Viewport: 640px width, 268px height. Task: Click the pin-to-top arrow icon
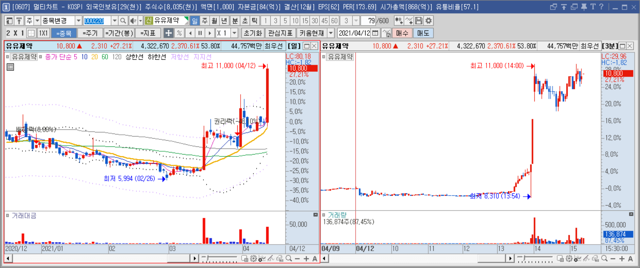19,21
